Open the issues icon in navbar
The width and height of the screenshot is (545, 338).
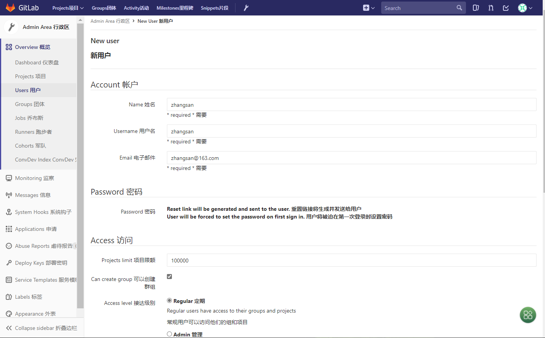[x=476, y=8]
